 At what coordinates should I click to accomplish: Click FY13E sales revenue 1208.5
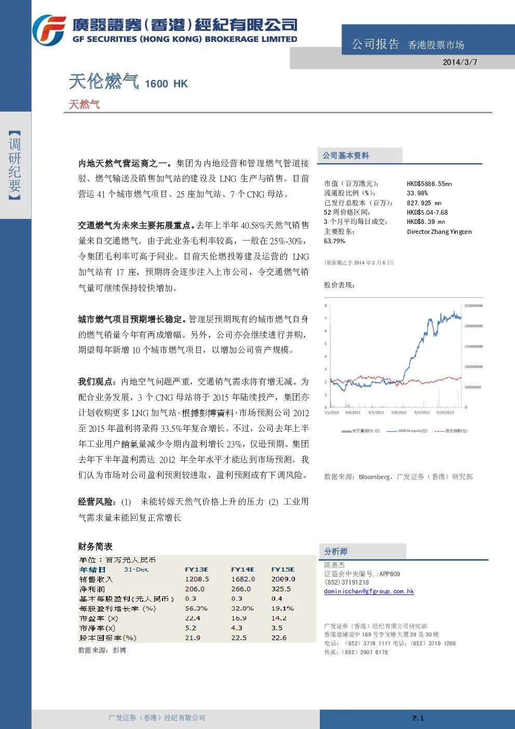click(x=197, y=579)
